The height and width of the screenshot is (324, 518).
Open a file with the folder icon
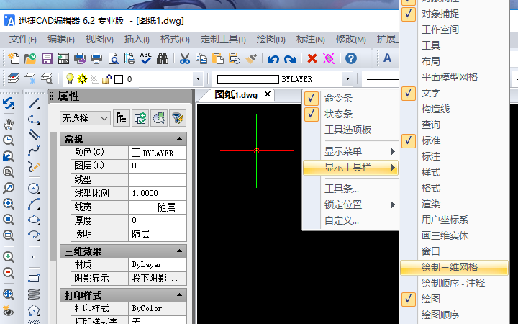30,58
